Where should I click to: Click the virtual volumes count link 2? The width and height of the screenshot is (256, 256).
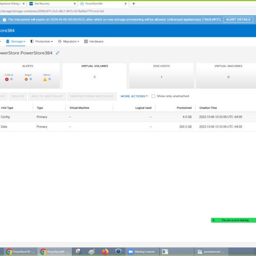point(95,77)
